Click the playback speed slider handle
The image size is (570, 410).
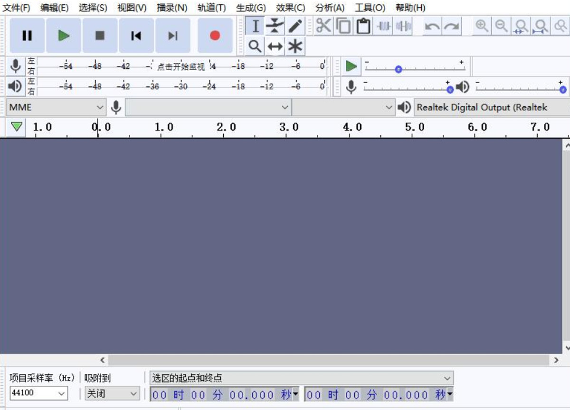tap(399, 69)
